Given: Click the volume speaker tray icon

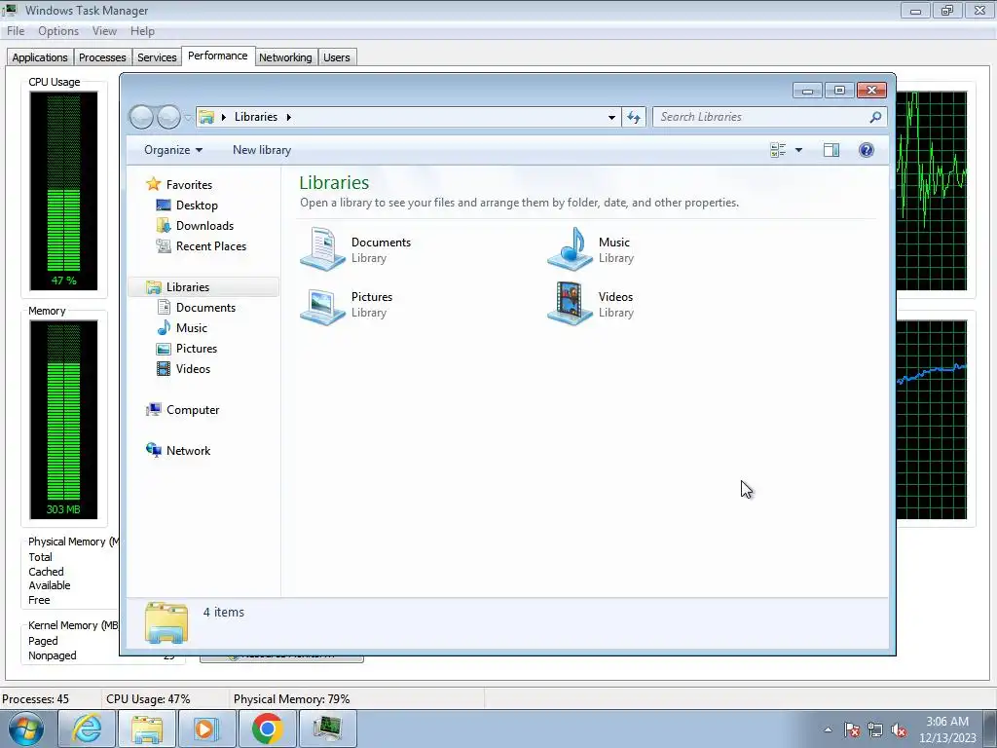Looking at the screenshot, I should click(899, 729).
